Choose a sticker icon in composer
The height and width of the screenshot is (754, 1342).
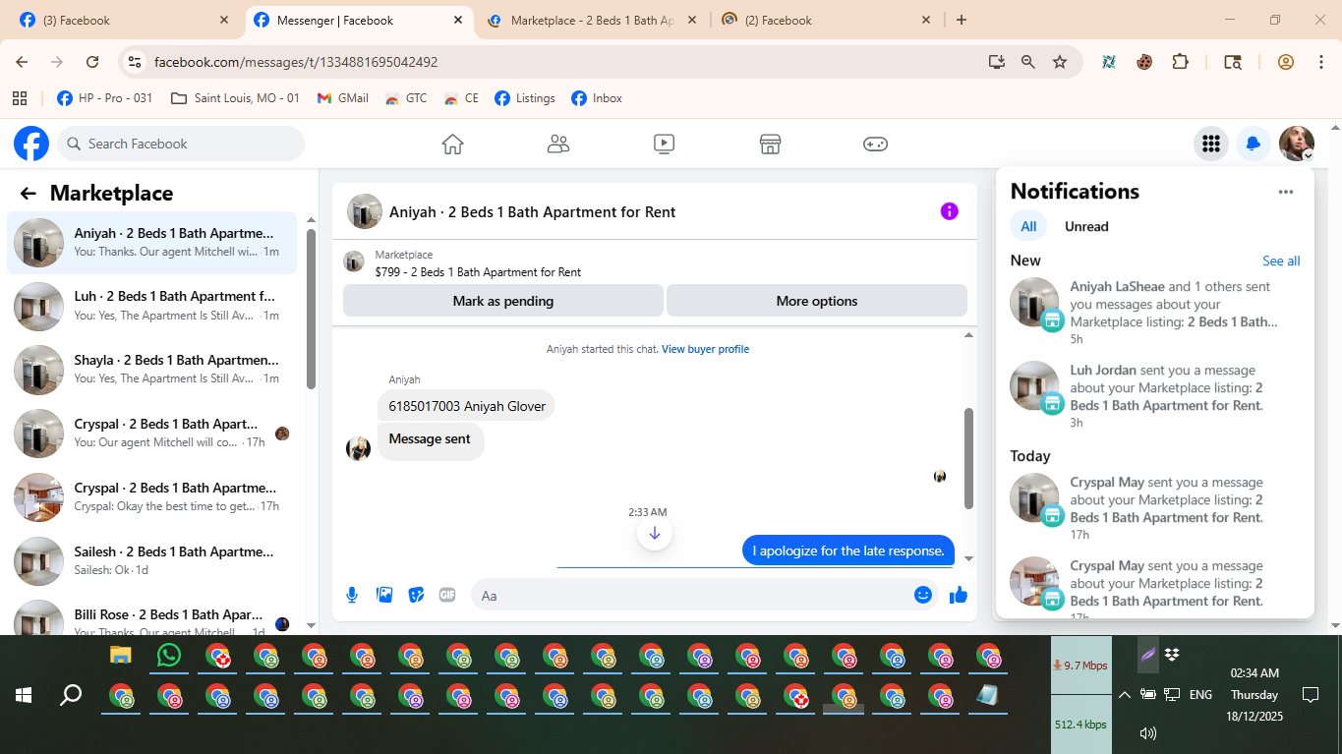click(416, 595)
